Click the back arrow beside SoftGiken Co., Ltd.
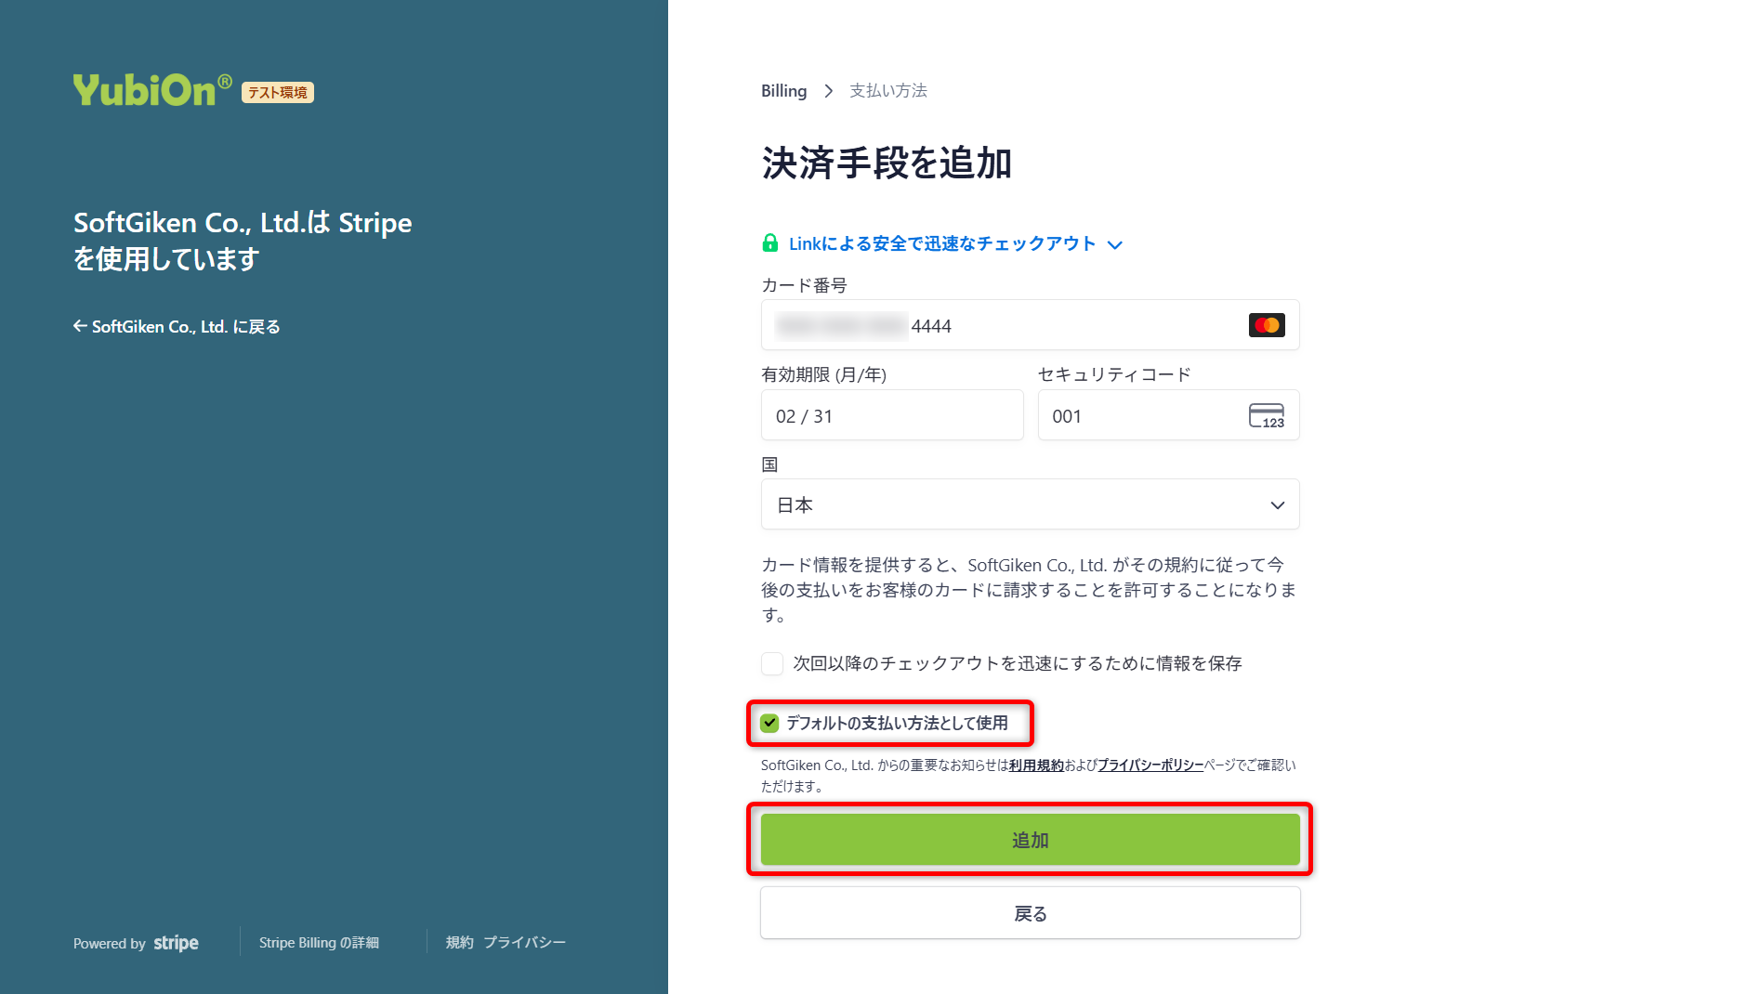The image size is (1748, 994). pos(79,326)
